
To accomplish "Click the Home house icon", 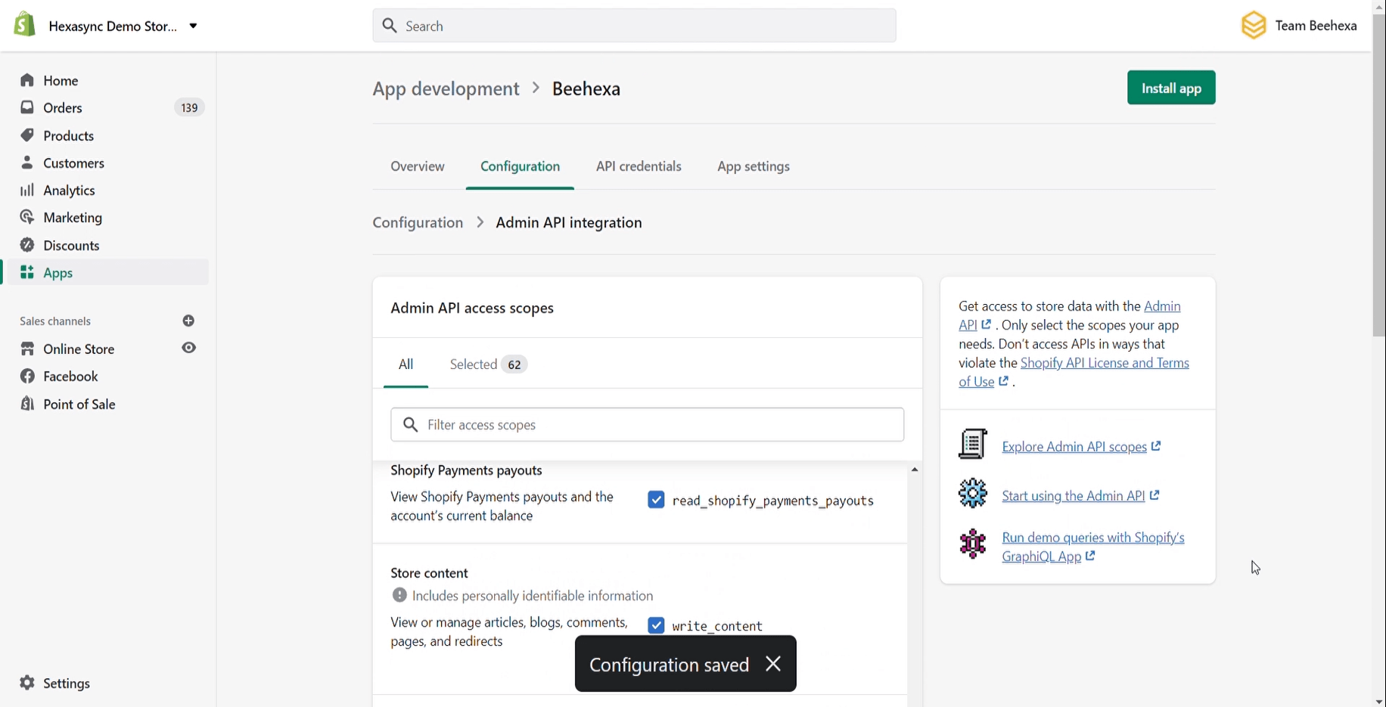I will point(27,80).
